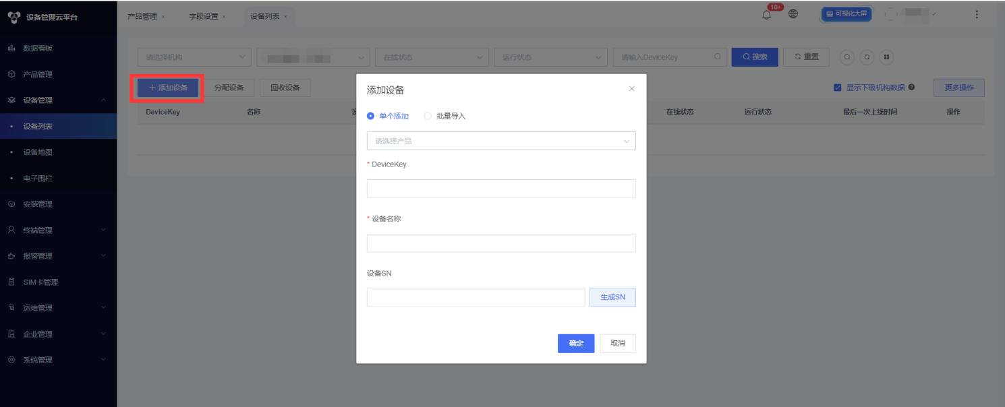Open 可视化大屏 from the header
Screen dimensions: 1005x407
coord(847,15)
